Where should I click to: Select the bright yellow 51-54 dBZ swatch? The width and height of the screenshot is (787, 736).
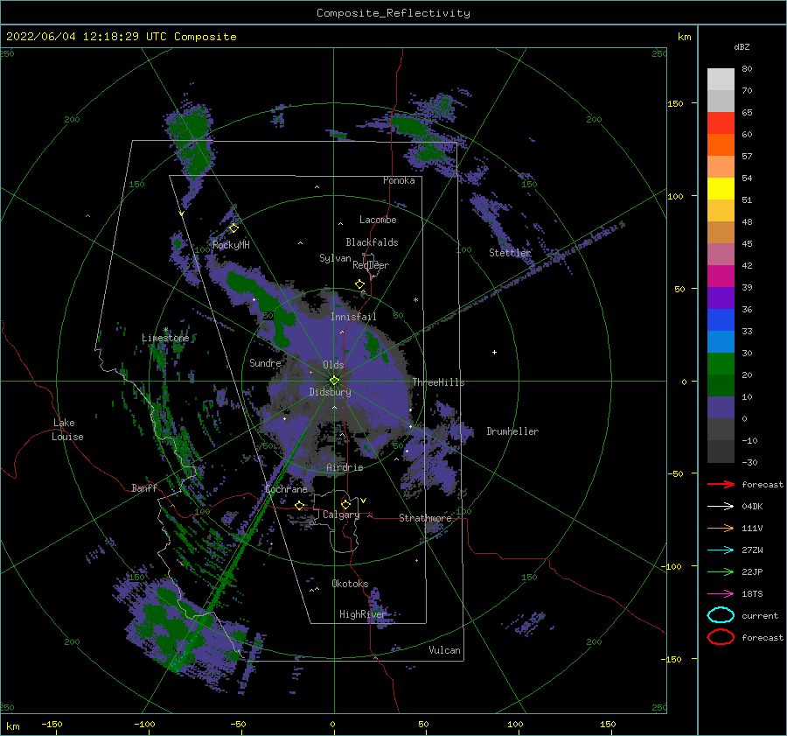[x=721, y=189]
